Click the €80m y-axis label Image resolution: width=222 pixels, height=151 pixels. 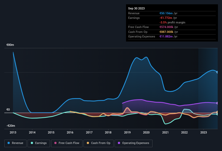click(x=10, y=45)
